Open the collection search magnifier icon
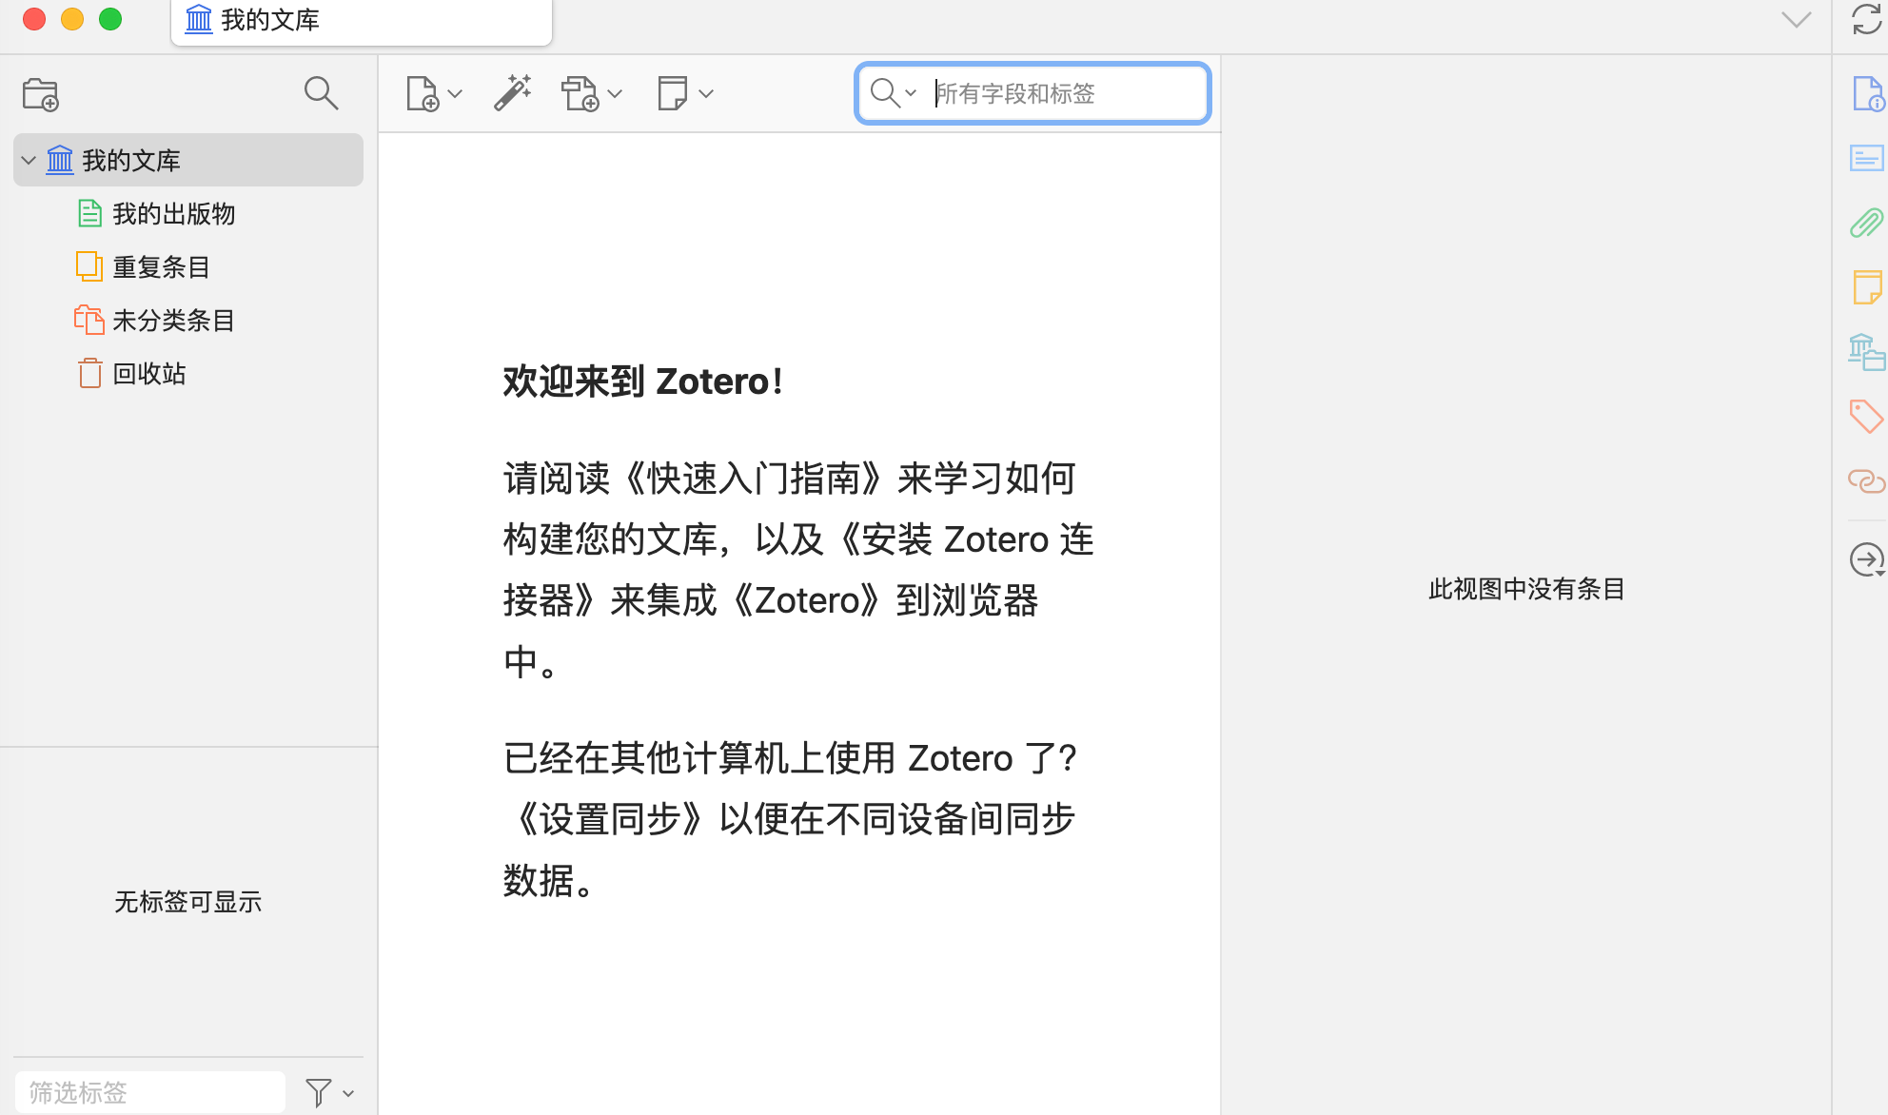The width and height of the screenshot is (1888, 1115). pos(321,93)
